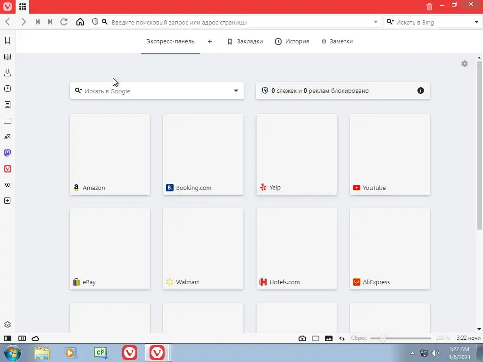Screen dimensions: 483x362
Task: Open the History panel clock icon
Action: point(8,89)
